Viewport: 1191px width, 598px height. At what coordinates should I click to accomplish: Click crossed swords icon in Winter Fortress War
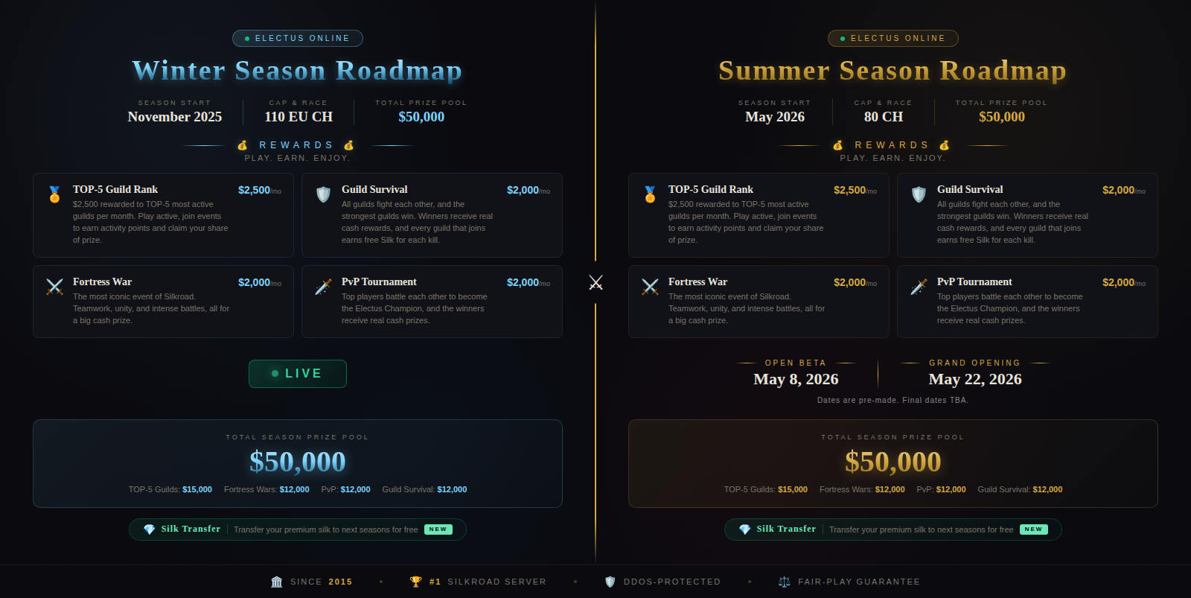(54, 287)
